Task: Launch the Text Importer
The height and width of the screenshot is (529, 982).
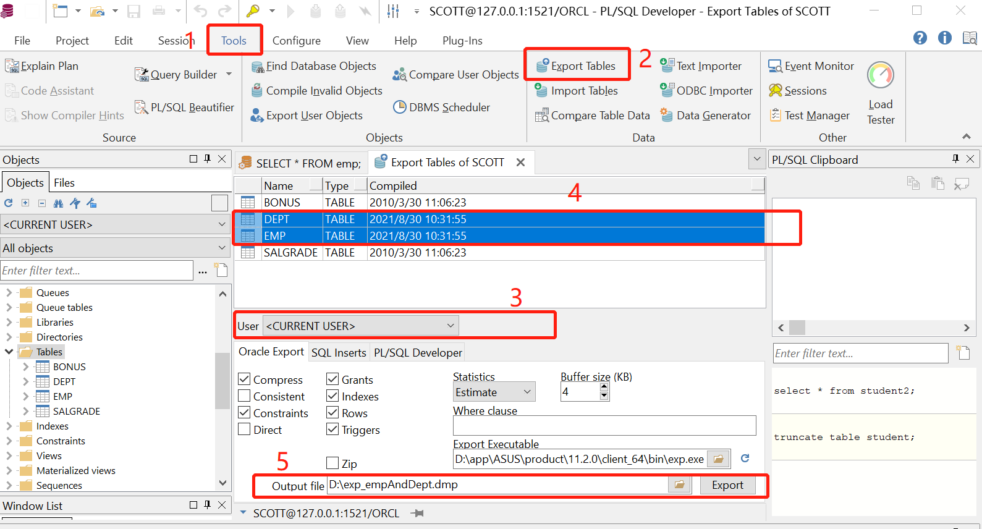Action: [x=701, y=66]
